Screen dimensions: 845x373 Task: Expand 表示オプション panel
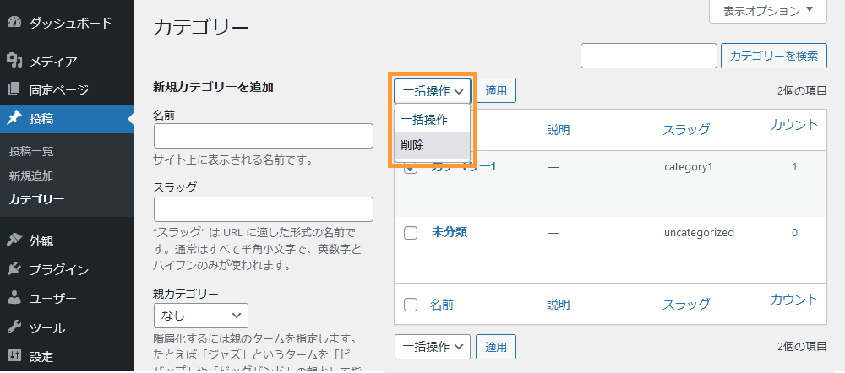coord(768,11)
